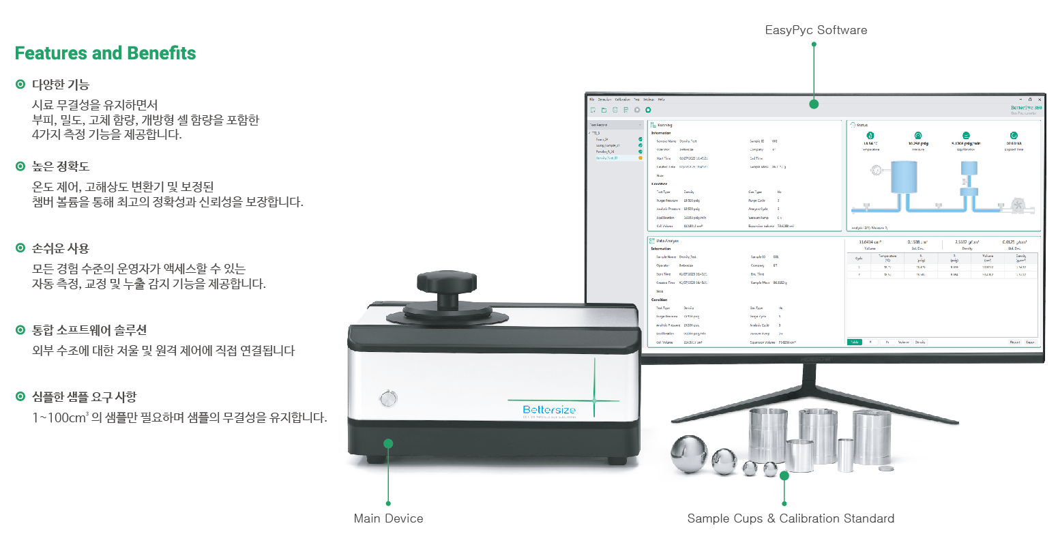This screenshot has height=543, width=1058.
Task: Open the File menu
Action: coord(591,100)
